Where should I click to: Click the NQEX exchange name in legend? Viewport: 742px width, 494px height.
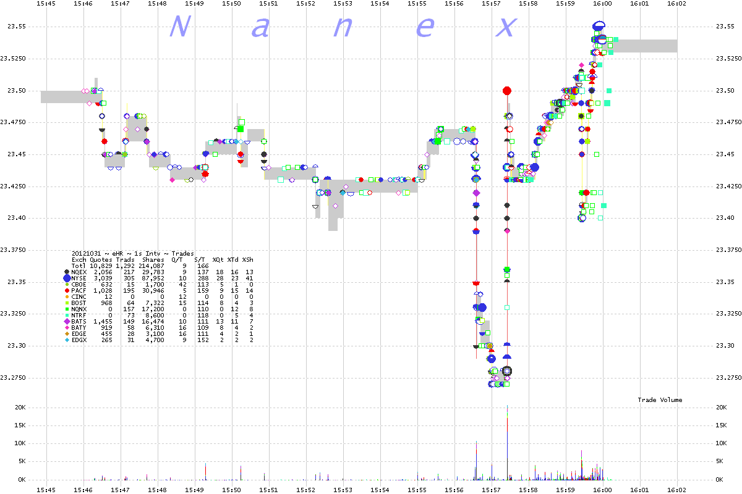point(79,272)
